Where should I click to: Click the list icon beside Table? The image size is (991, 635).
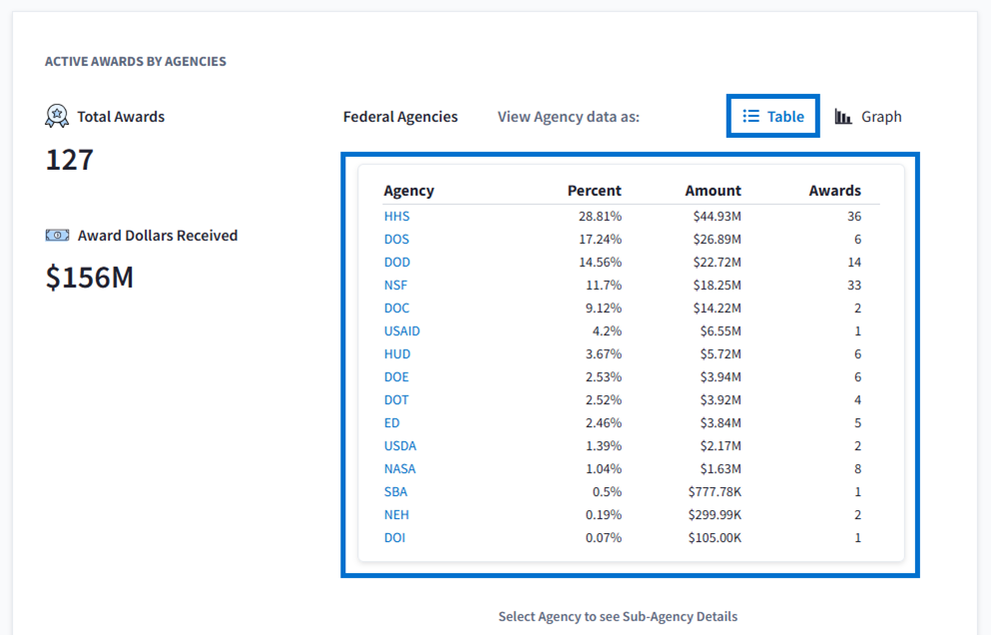click(751, 117)
